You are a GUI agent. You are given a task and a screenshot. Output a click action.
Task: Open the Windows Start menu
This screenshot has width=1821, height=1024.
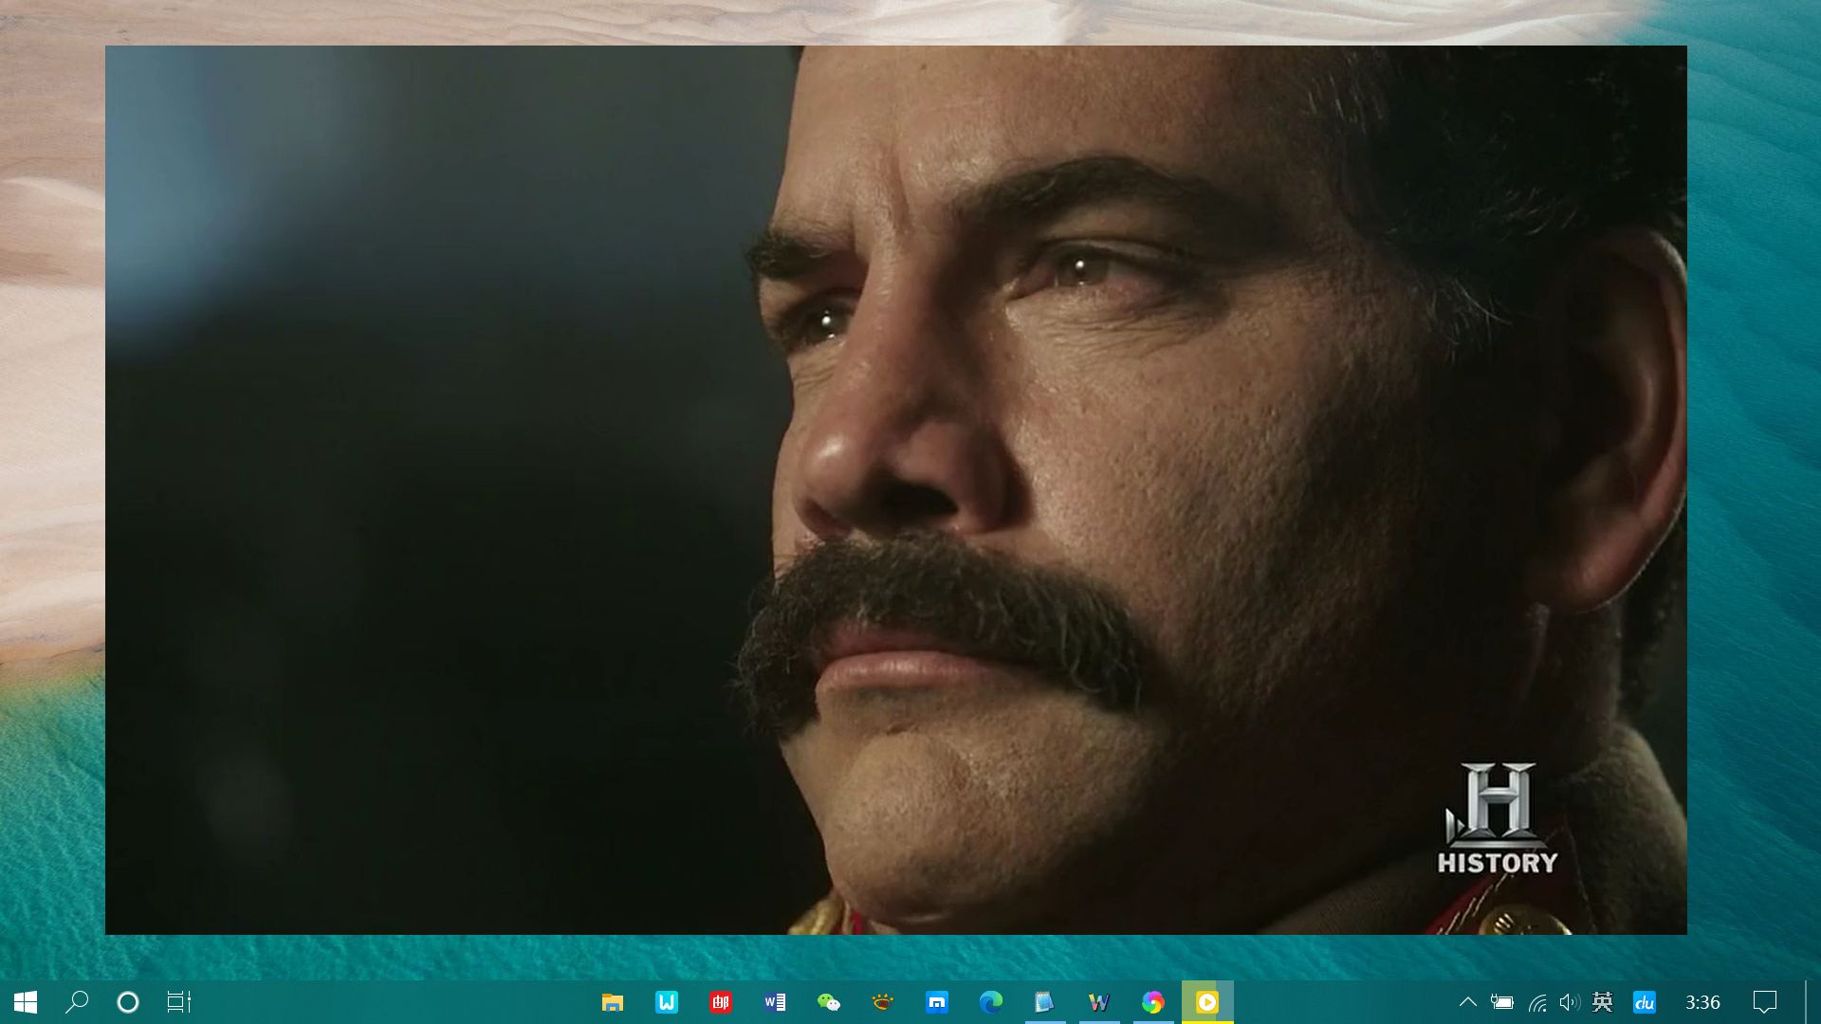tap(26, 1002)
